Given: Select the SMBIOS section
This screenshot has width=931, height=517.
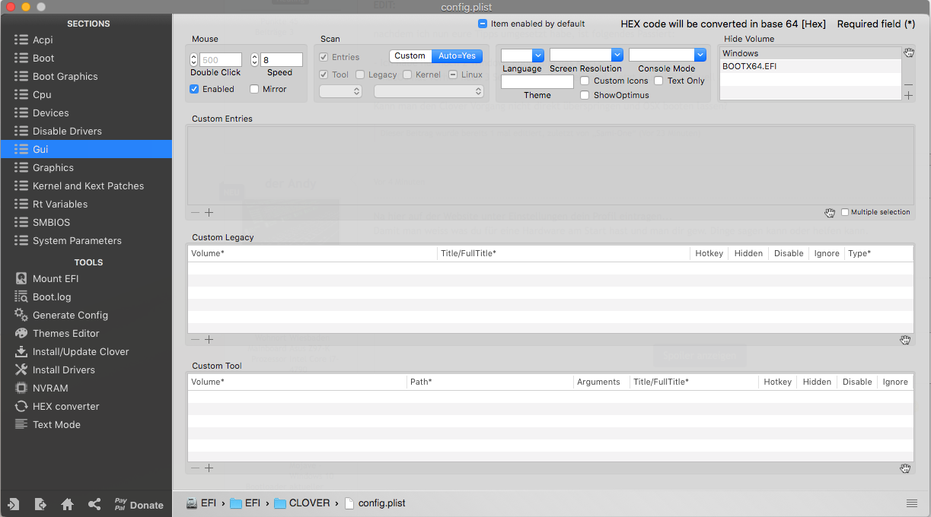Looking at the screenshot, I should 51,222.
